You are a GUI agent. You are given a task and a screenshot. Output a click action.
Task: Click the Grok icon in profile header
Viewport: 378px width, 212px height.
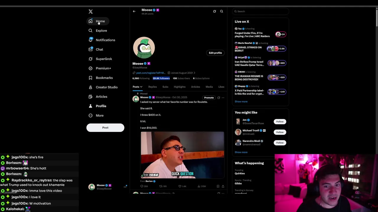[x=214, y=11]
